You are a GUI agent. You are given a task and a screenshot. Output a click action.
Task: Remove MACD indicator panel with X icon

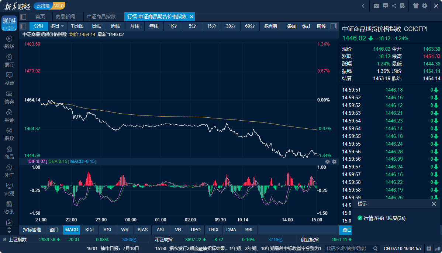point(327,161)
